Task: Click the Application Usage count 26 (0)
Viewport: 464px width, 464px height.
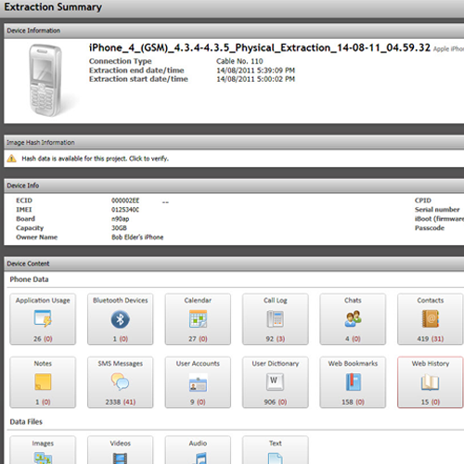Action: (43, 339)
